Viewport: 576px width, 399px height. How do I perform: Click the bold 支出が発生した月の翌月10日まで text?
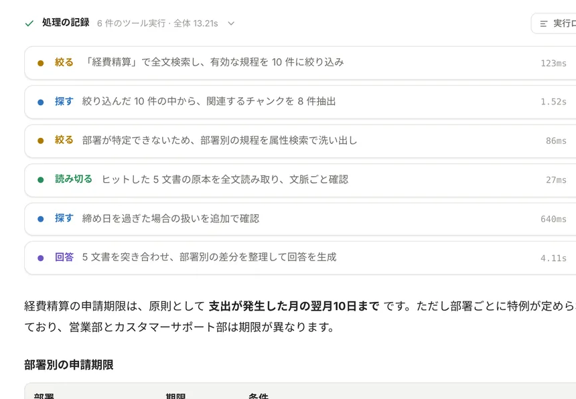pyautogui.click(x=294, y=306)
